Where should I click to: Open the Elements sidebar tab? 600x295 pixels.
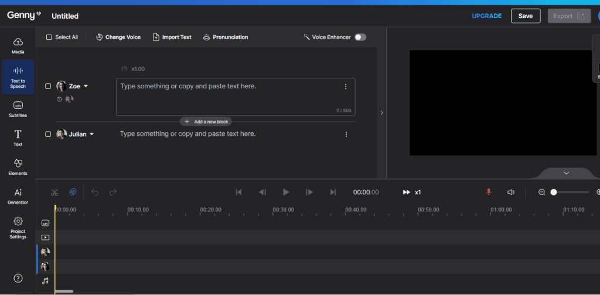click(x=18, y=166)
